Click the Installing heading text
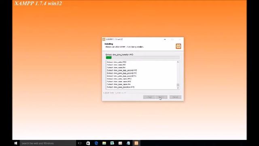 click(109, 44)
